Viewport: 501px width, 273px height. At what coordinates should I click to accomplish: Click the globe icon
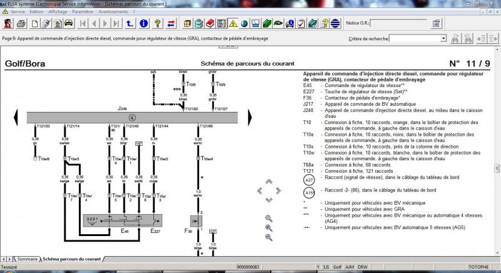point(244,24)
